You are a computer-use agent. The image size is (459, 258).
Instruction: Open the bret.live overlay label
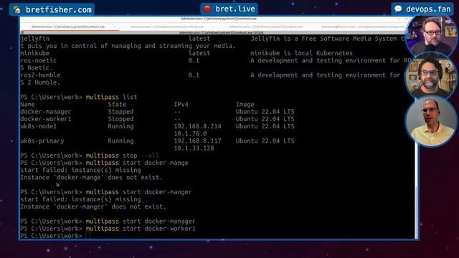tap(229, 9)
